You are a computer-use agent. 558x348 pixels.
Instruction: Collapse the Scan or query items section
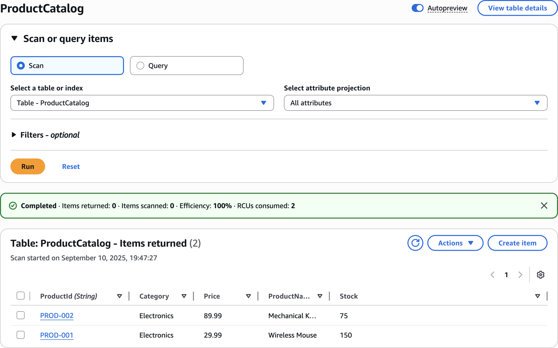click(x=14, y=39)
